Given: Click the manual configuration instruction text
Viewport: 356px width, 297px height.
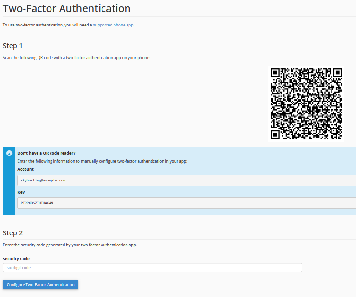Looking at the screenshot, I should click(102, 161).
